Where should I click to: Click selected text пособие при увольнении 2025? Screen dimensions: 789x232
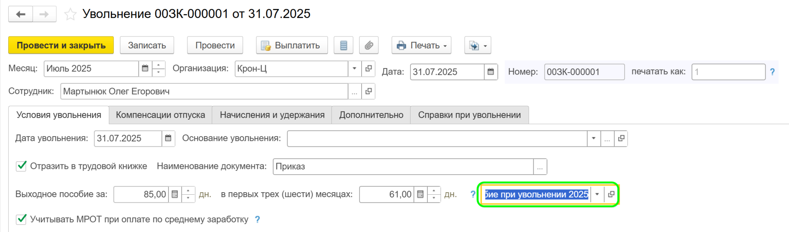[536, 194]
